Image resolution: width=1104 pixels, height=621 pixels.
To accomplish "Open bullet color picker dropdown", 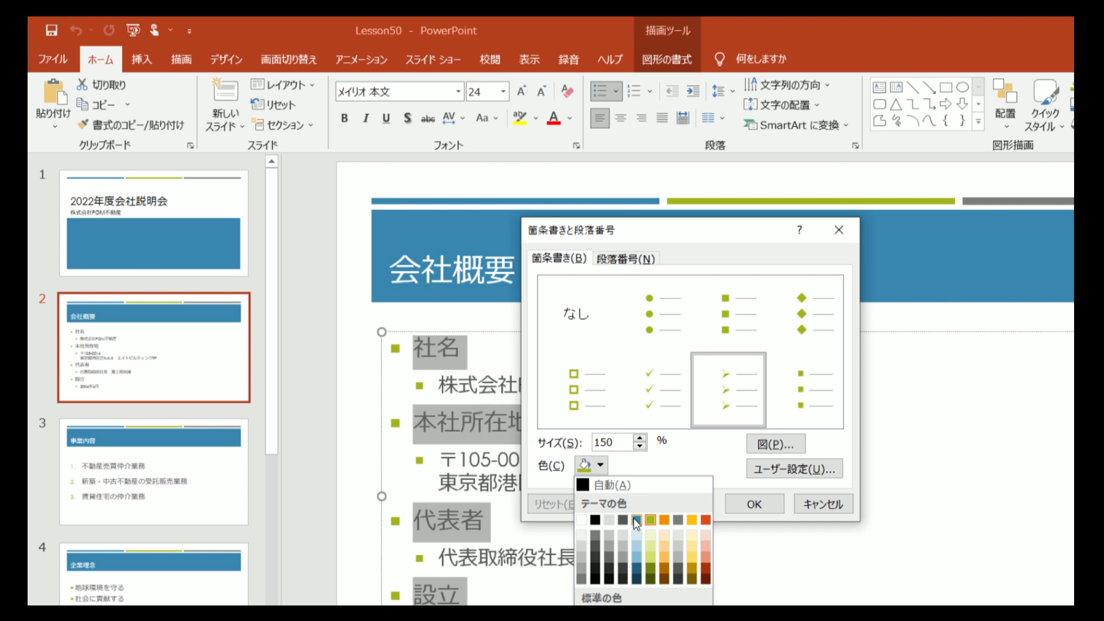I will tap(600, 465).
